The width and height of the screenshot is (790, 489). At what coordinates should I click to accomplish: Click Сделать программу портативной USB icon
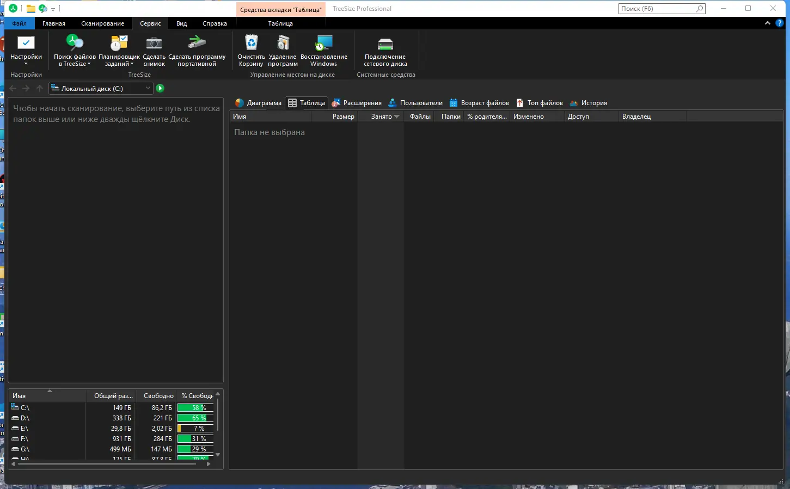(x=197, y=42)
